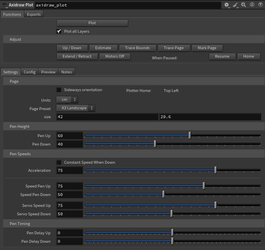Click the node name field axidraw_plot
The height and width of the screenshot is (250, 265).
click(x=128, y=5)
